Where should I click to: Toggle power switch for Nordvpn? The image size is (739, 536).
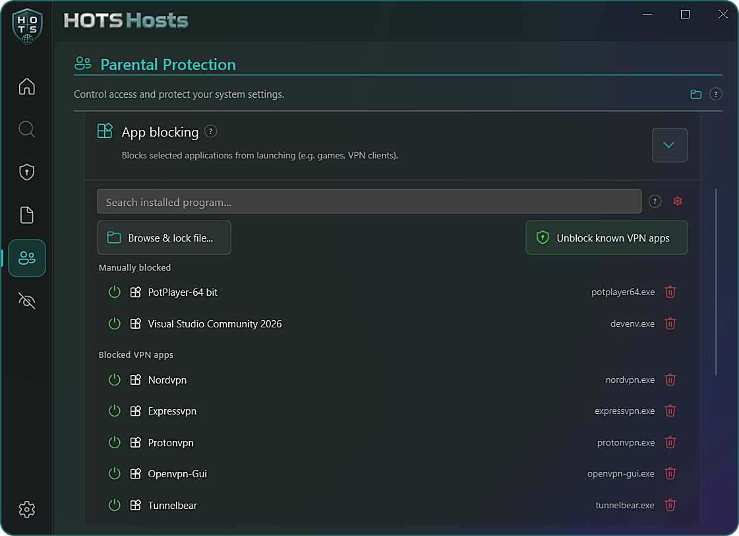tap(115, 380)
